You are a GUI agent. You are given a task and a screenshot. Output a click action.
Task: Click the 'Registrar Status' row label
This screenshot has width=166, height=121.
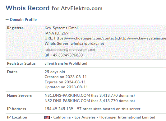21,63
